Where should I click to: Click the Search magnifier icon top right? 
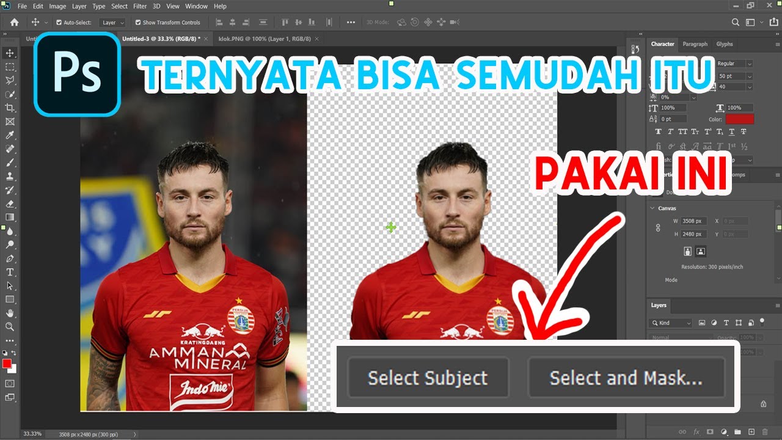(x=736, y=22)
